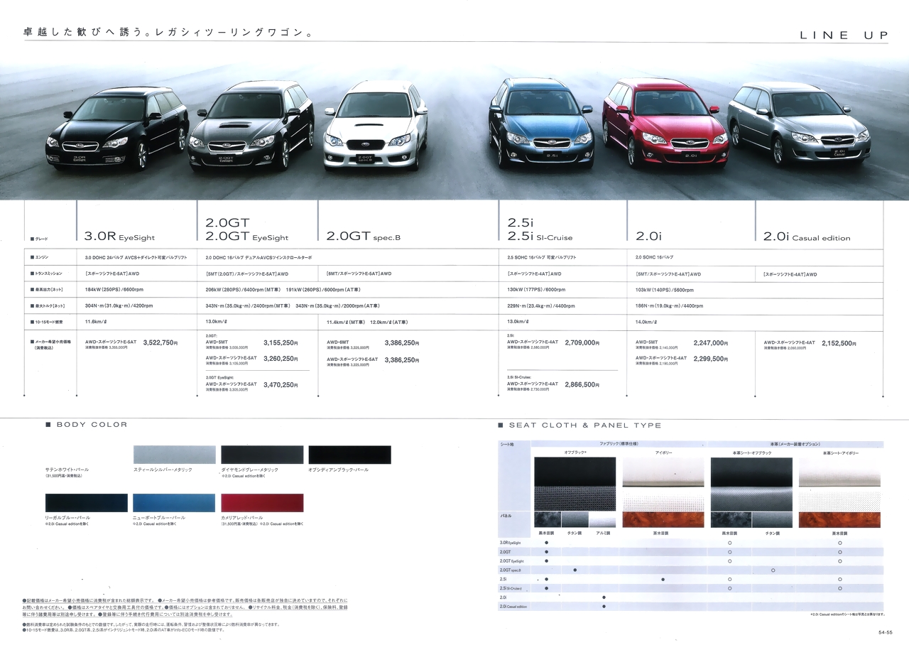Click the 3.0R EyeSight grade title
This screenshot has width=909, height=645.
[119, 237]
